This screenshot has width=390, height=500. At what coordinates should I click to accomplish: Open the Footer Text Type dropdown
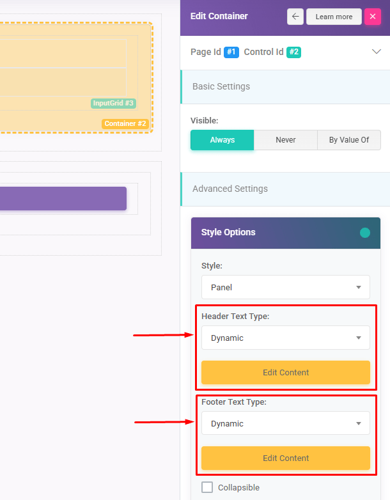click(x=285, y=424)
